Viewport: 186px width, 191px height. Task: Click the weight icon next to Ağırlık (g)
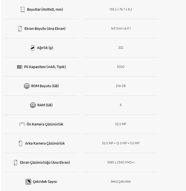[33, 48]
